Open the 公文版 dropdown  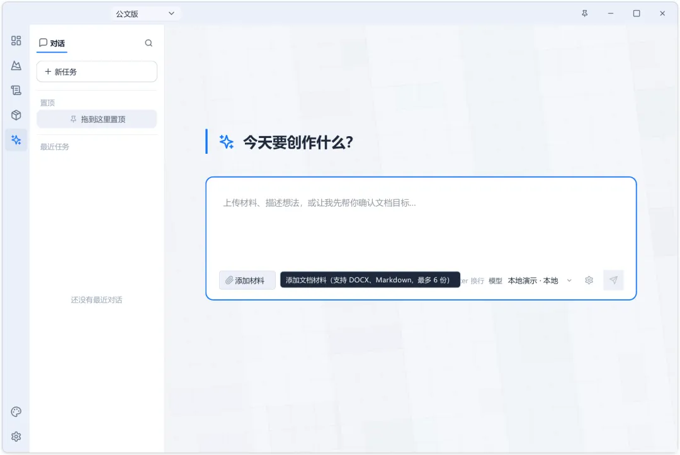coord(145,13)
